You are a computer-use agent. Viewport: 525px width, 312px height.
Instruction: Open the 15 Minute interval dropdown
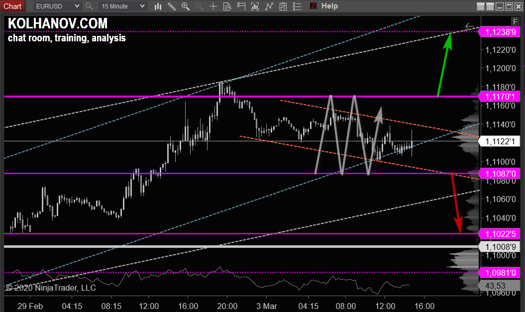pos(120,6)
